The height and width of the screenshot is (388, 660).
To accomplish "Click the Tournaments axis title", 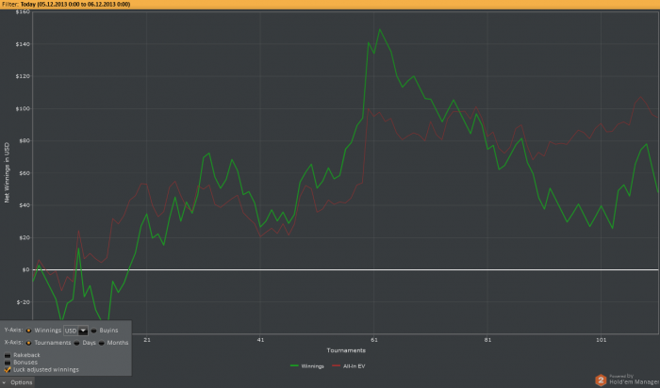I will point(346,350).
